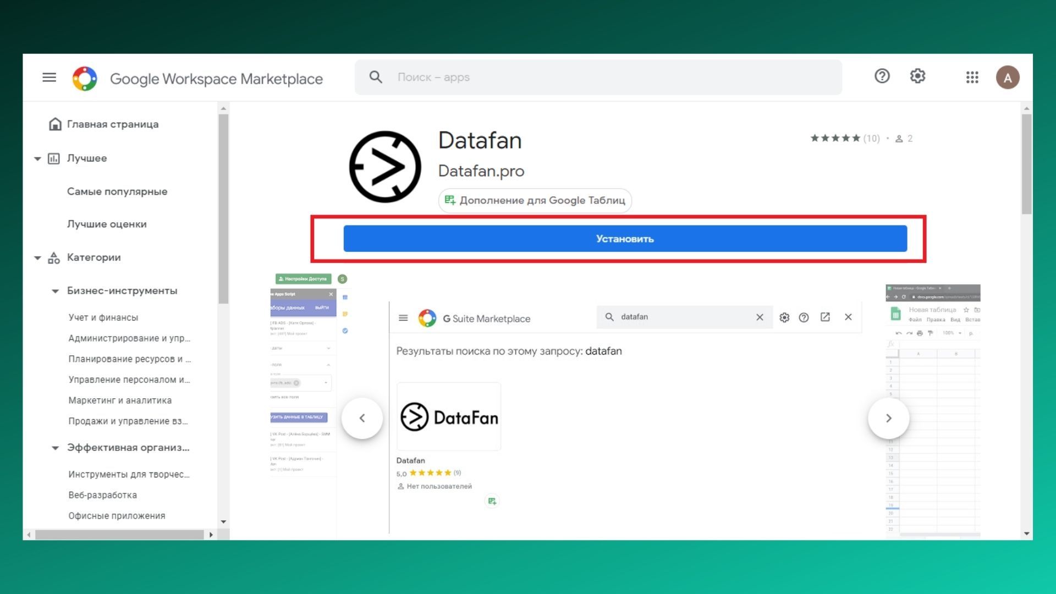Open Маркетинг и аналитика category
The width and height of the screenshot is (1056, 594).
[120, 400]
